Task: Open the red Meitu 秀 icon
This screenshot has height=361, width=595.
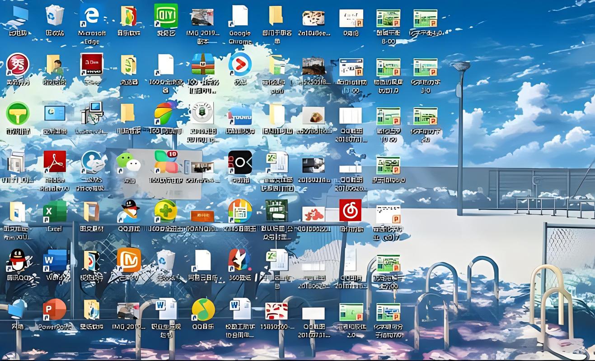Action: 18,65
